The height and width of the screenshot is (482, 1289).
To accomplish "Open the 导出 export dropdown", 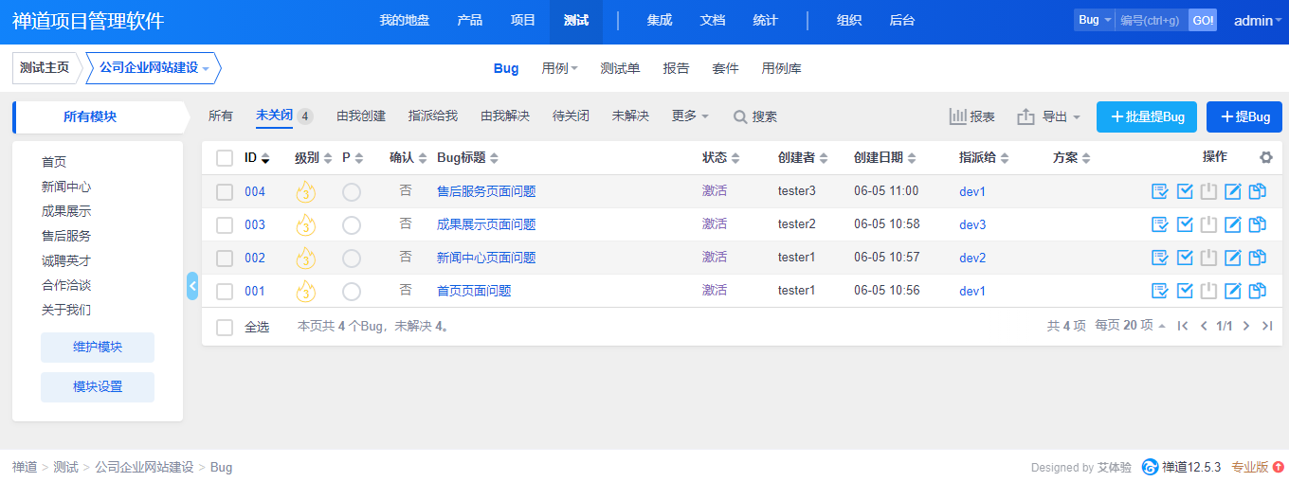I will (x=1049, y=116).
